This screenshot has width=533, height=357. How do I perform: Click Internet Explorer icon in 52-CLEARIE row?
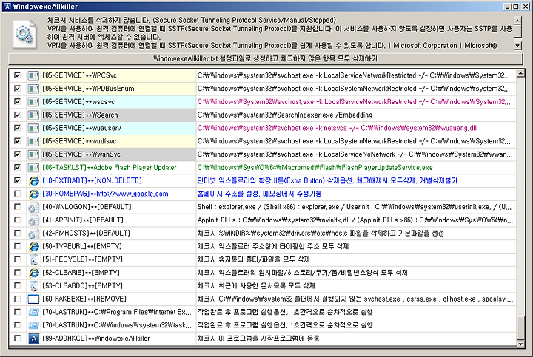pos(33,273)
